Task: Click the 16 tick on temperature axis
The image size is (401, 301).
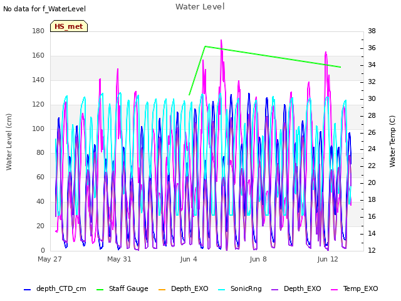Action: pos(372,216)
